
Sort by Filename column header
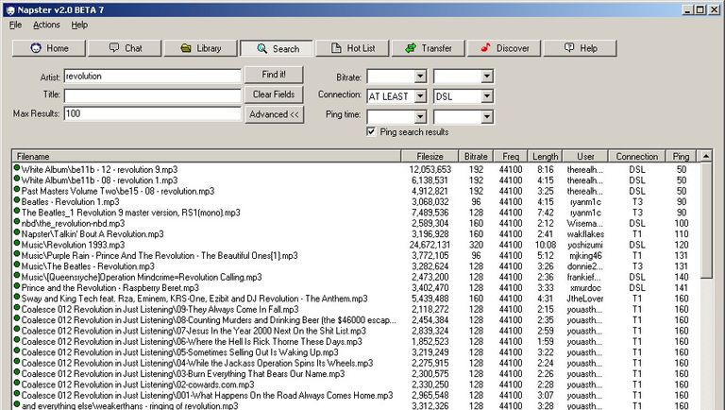pos(206,157)
